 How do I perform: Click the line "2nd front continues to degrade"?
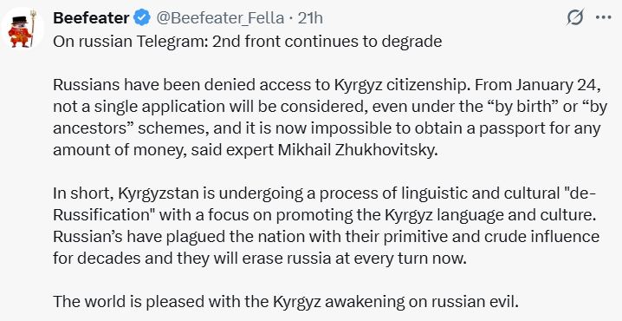coord(327,42)
